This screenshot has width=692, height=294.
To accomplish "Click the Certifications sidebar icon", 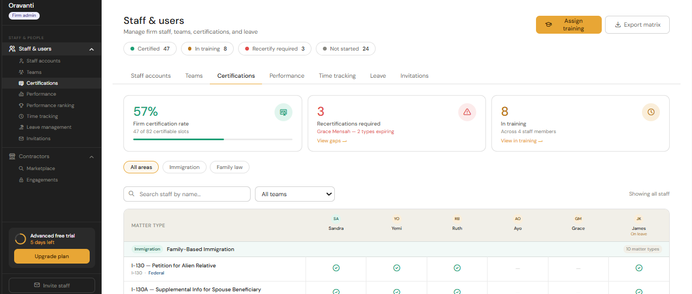I will (x=21, y=83).
